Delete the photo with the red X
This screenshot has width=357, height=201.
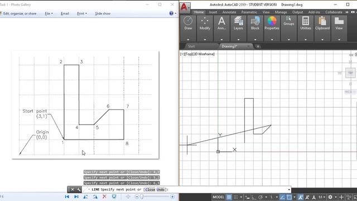tap(104, 197)
